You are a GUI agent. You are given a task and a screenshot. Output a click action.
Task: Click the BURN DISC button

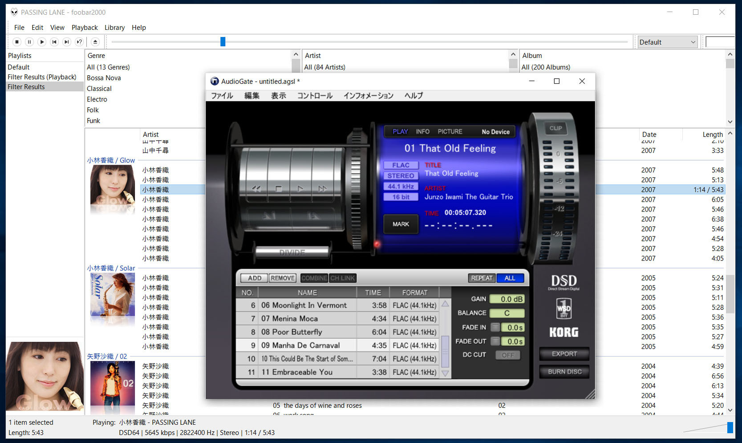(x=564, y=372)
